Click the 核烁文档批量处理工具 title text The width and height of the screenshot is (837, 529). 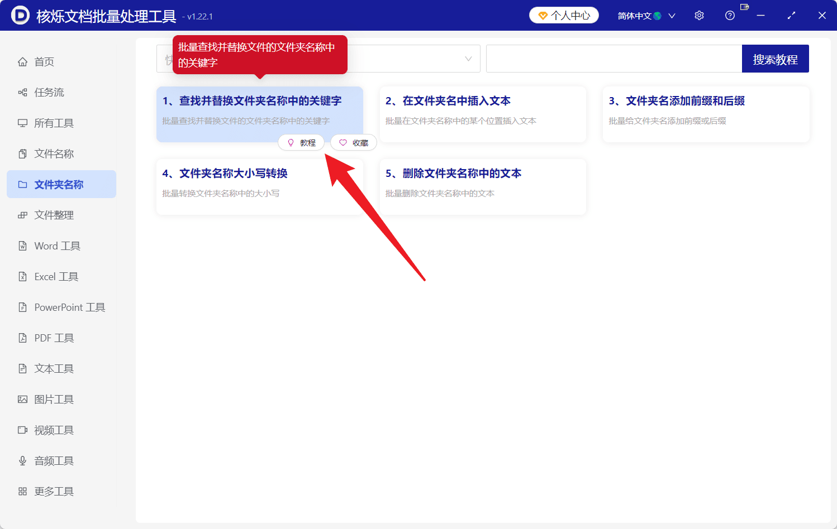[106, 16]
